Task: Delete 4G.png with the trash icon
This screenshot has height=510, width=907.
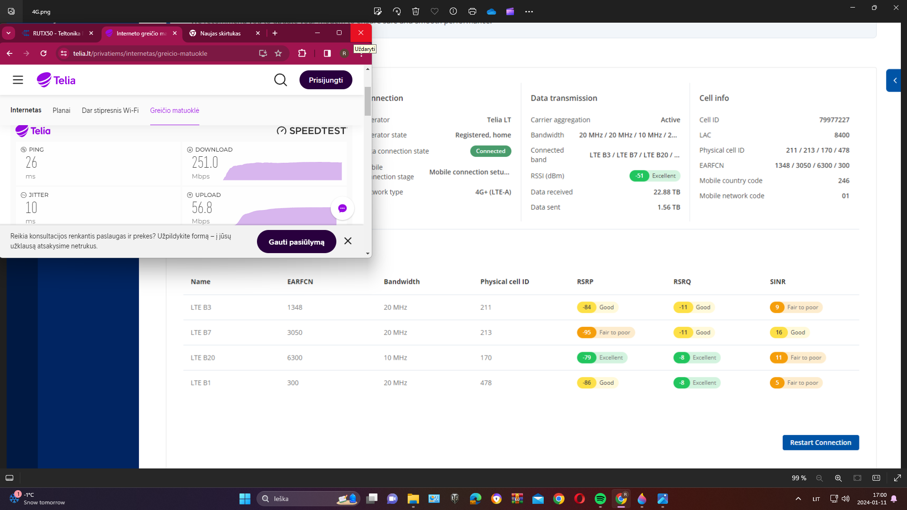Action: (x=416, y=11)
